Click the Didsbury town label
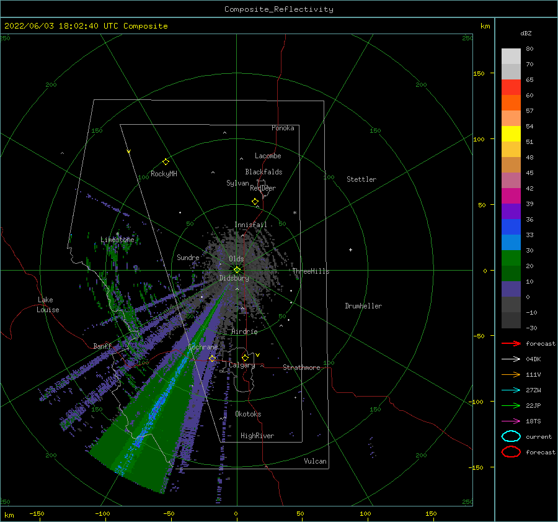The image size is (558, 522). click(234, 278)
